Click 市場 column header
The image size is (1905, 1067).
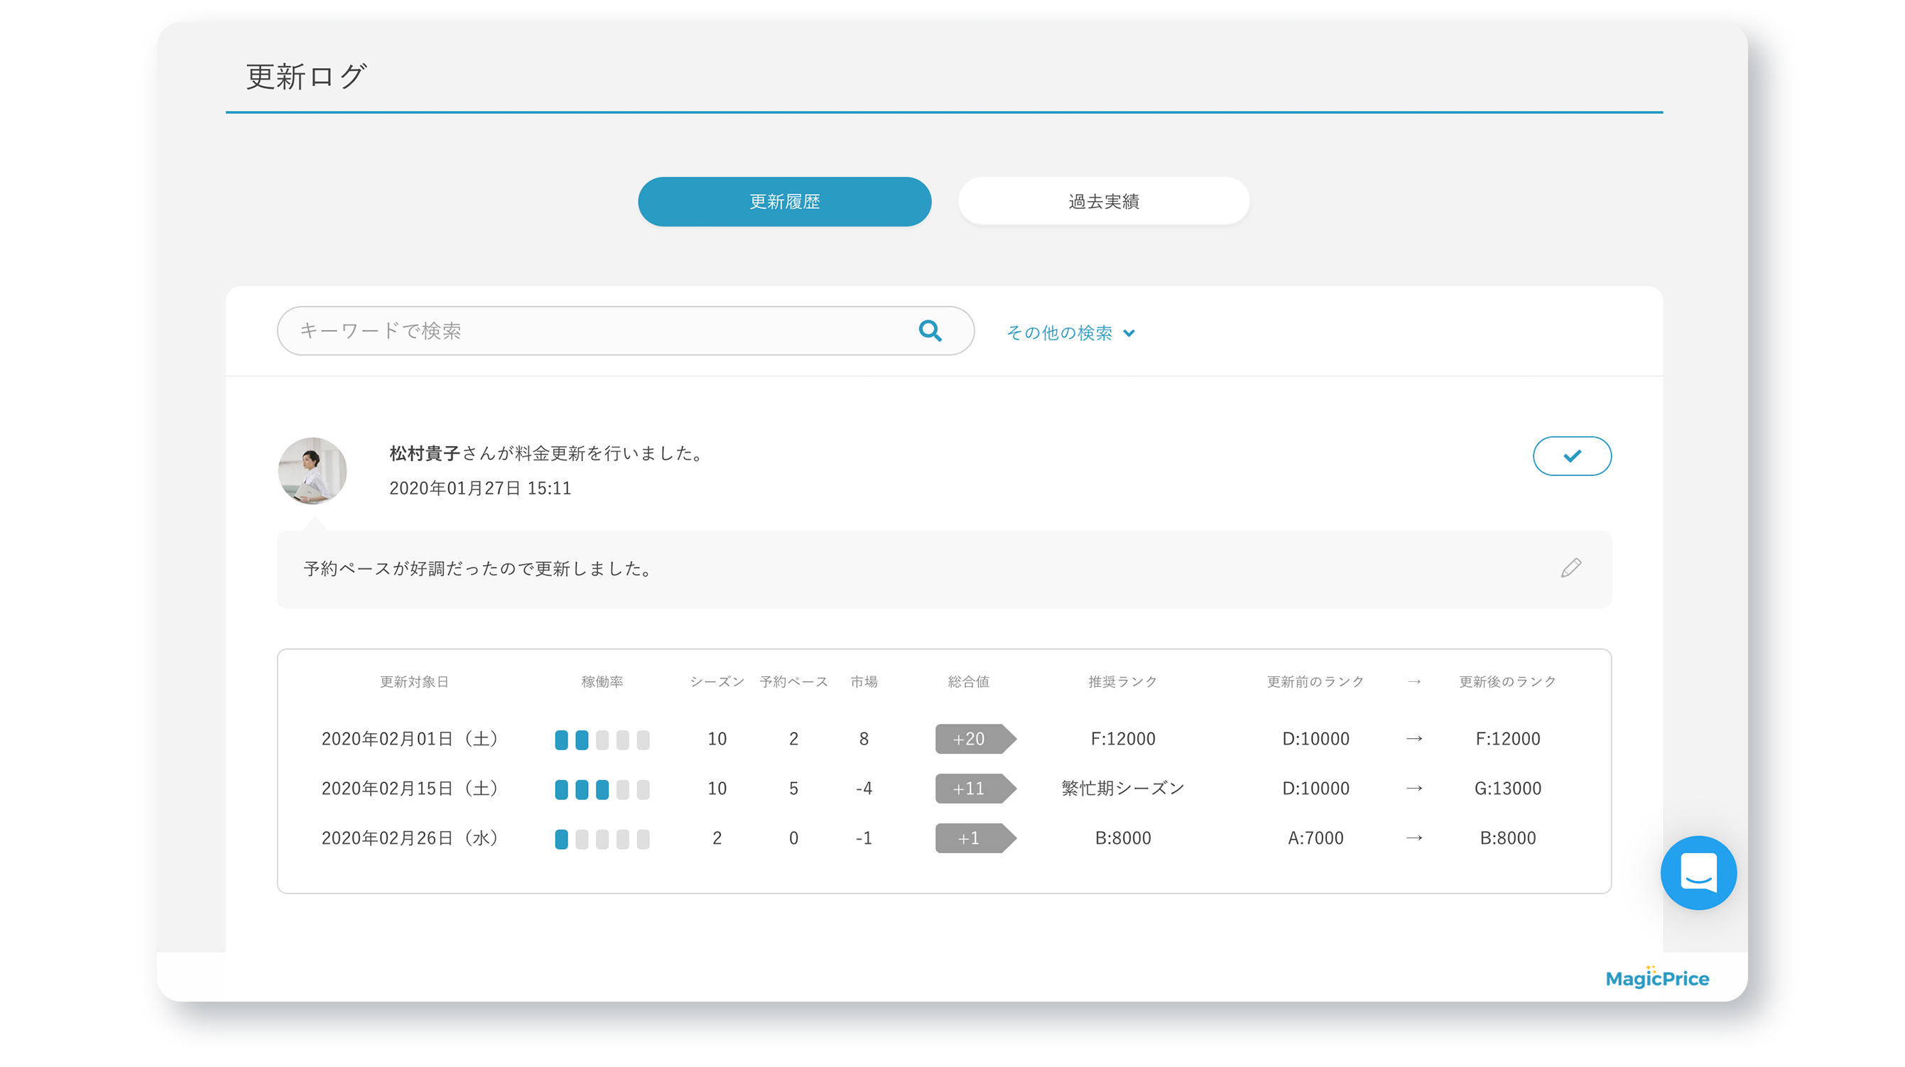point(864,682)
